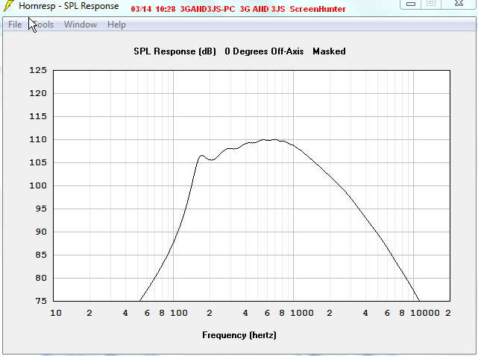
Task: Click the 'Frequency (hertz)' axis label
Action: coord(239,335)
